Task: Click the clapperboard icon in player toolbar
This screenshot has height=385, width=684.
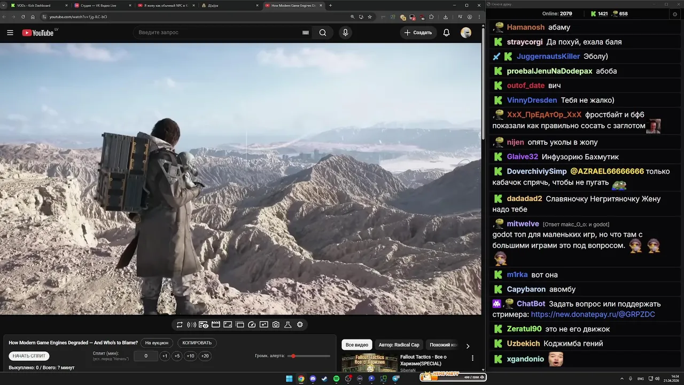Action: [216, 325]
